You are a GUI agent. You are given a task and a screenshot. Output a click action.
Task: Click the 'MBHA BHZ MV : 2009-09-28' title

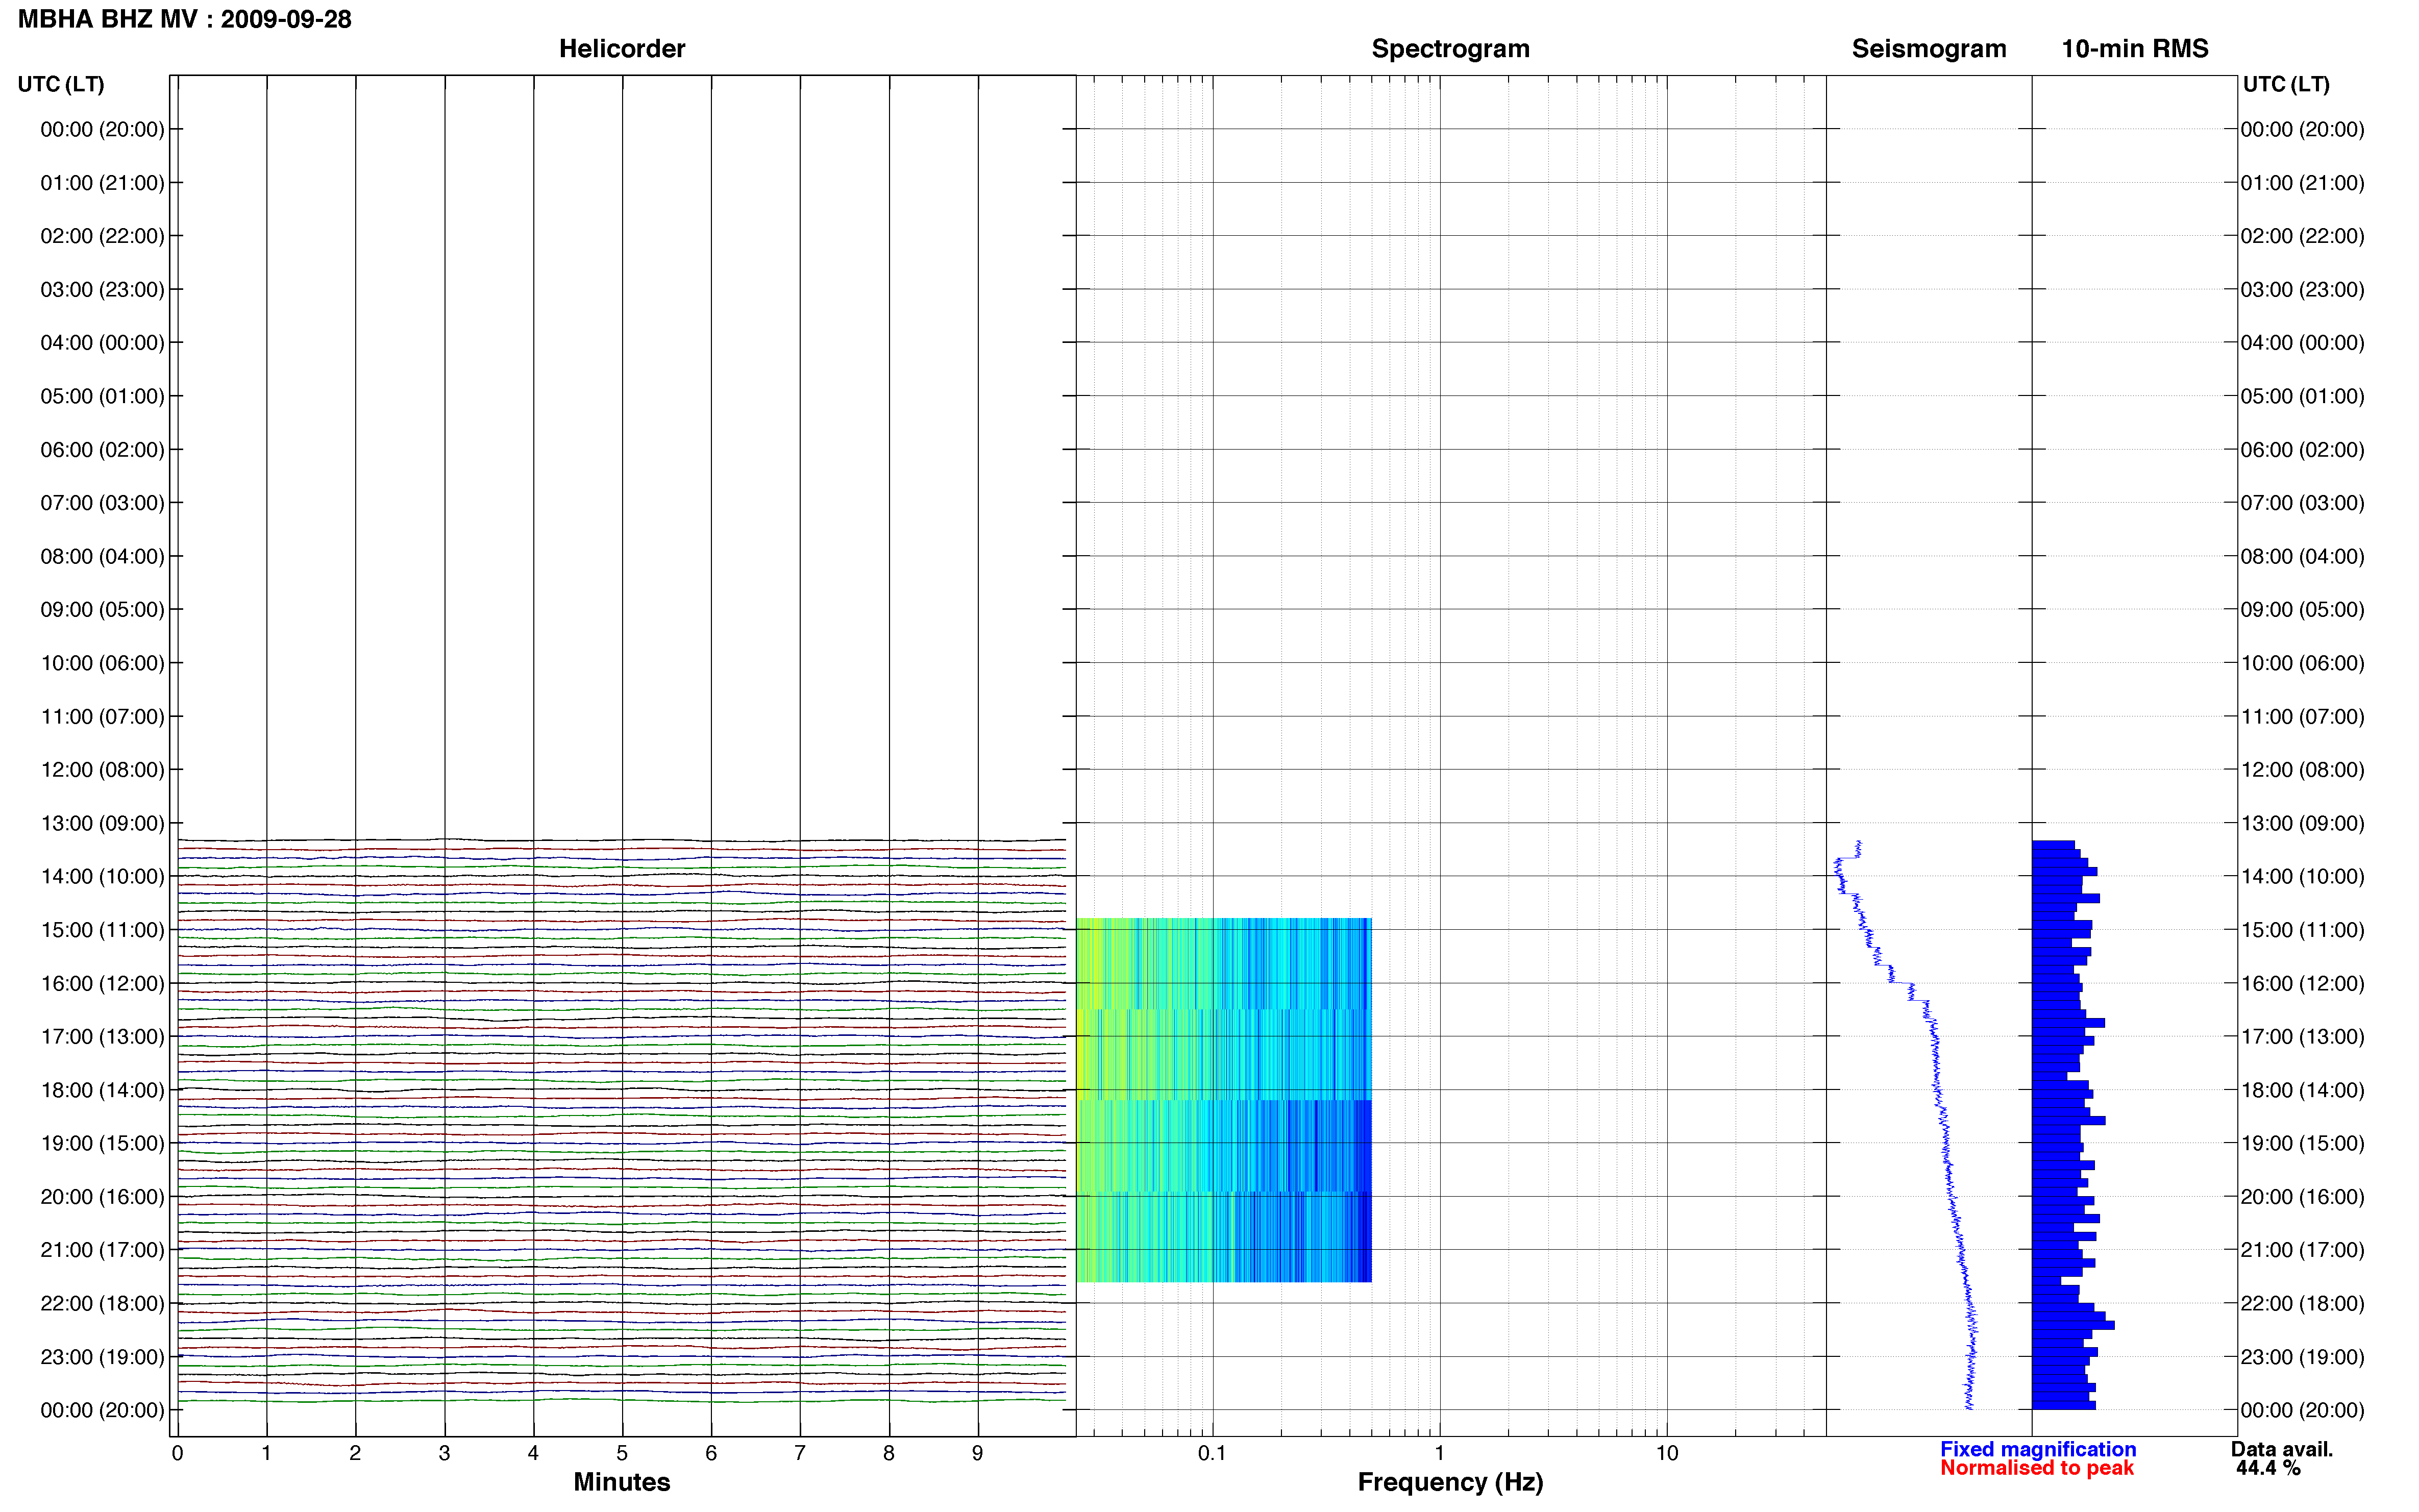click(x=185, y=19)
